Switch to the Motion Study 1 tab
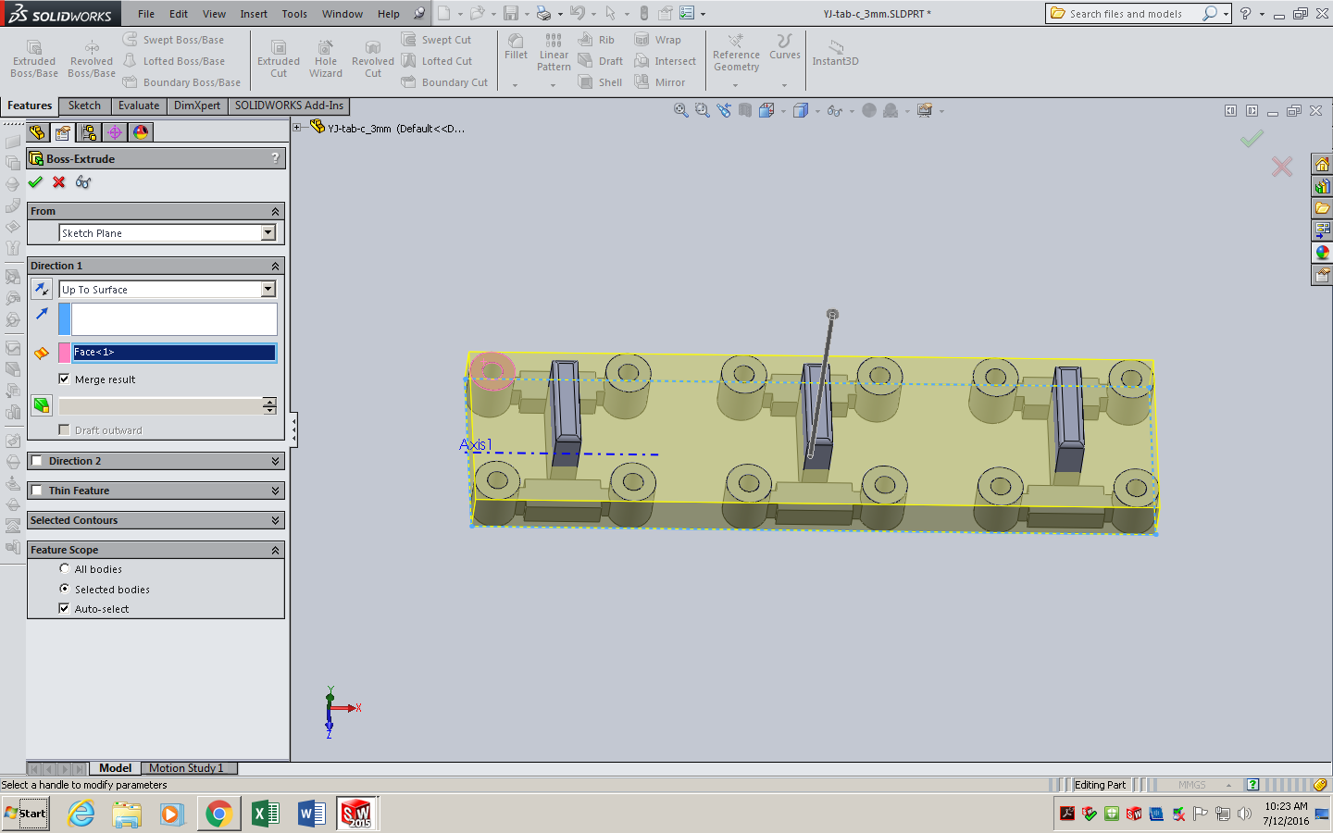This screenshot has height=833, width=1333. point(186,768)
